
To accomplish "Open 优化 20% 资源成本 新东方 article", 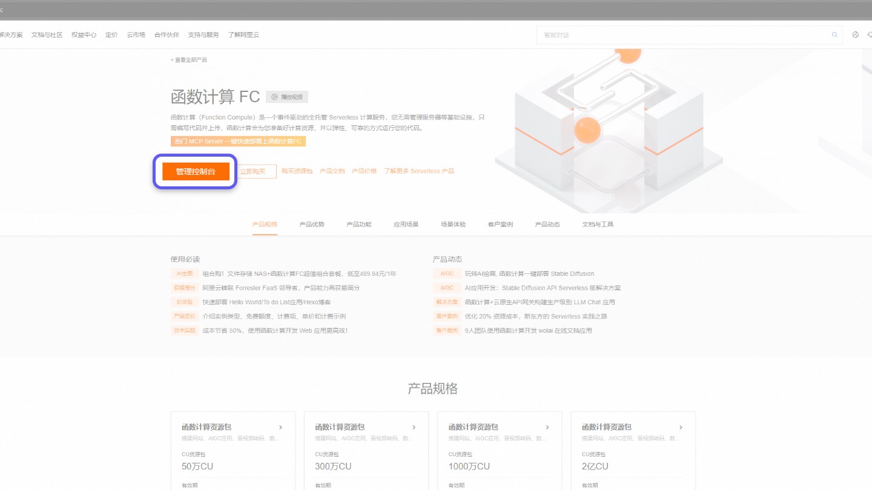I will point(536,316).
